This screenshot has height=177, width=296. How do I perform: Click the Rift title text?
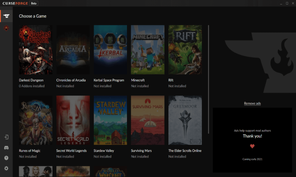pyautogui.click(x=171, y=80)
